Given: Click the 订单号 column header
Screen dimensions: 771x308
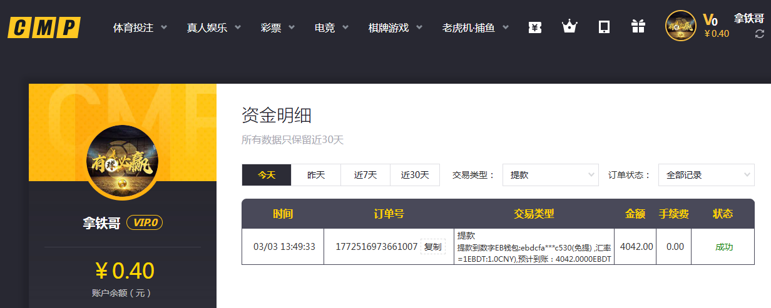Looking at the screenshot, I should click(389, 214).
